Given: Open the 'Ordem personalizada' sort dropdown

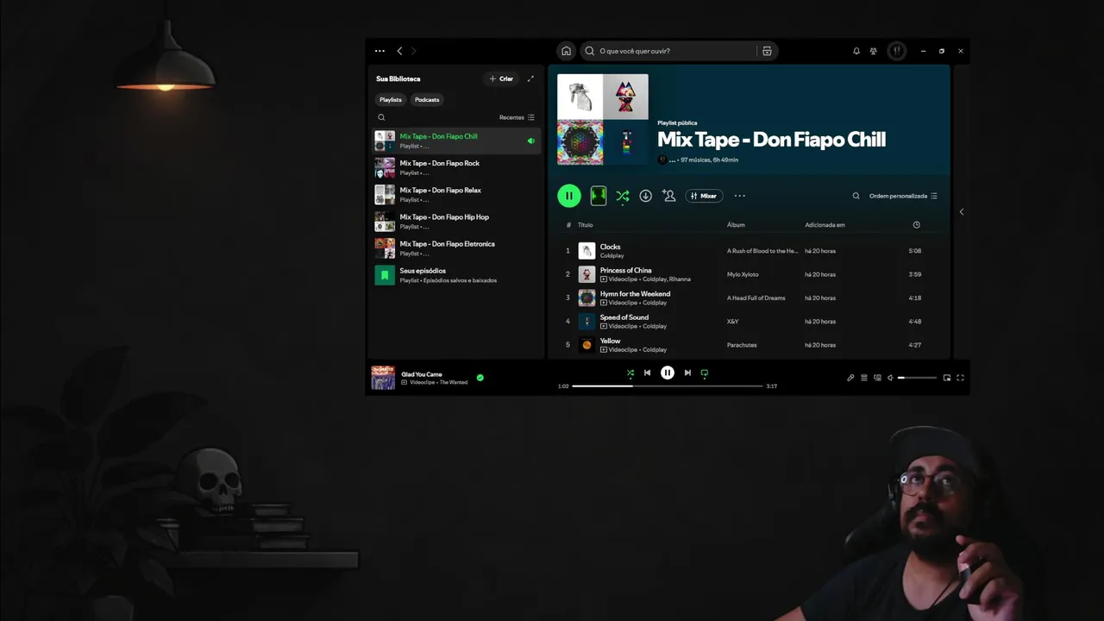Looking at the screenshot, I should click(903, 196).
